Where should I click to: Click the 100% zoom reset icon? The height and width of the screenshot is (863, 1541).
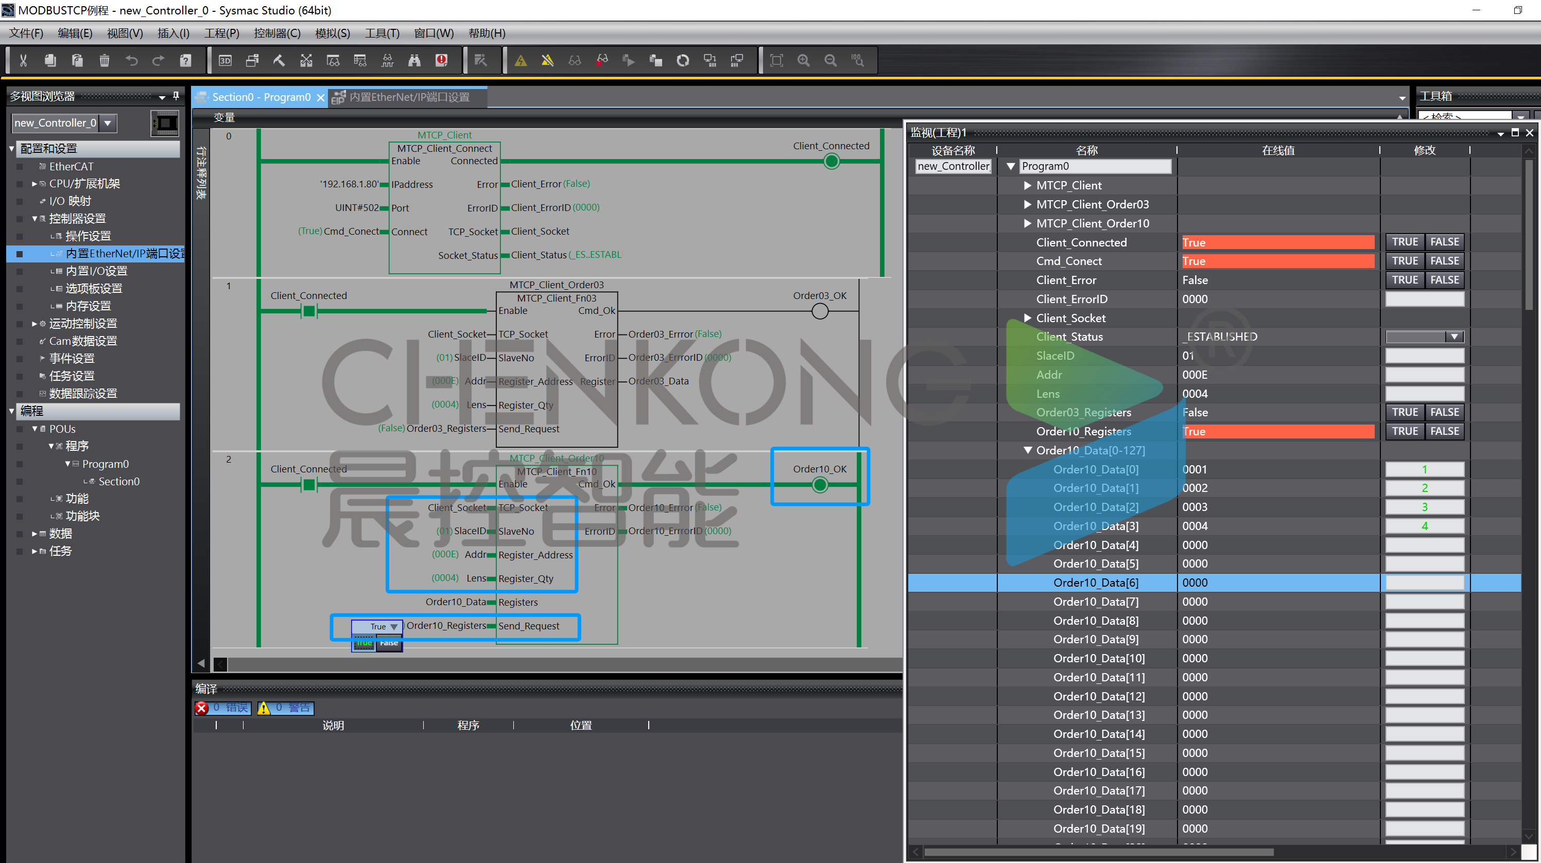(x=858, y=60)
